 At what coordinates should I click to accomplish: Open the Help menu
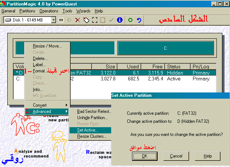click(99, 11)
